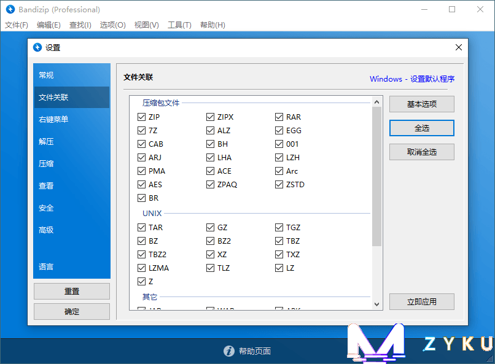
Task: Click the info icon beside 帮助页面
Action: click(229, 350)
